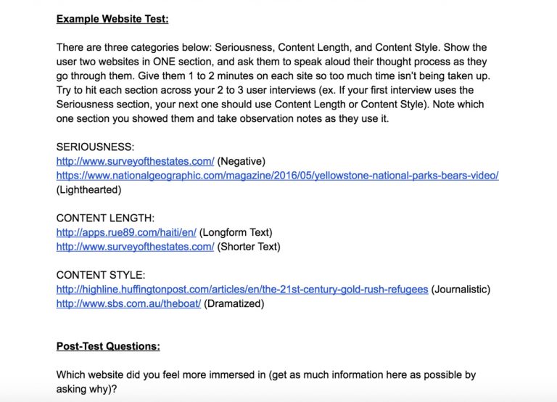Open the first surveyofthestates.com link under Seriousness

pos(136,161)
